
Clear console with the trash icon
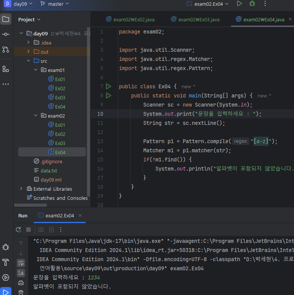click(x=21, y=292)
